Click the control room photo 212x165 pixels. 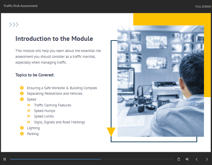point(160,81)
